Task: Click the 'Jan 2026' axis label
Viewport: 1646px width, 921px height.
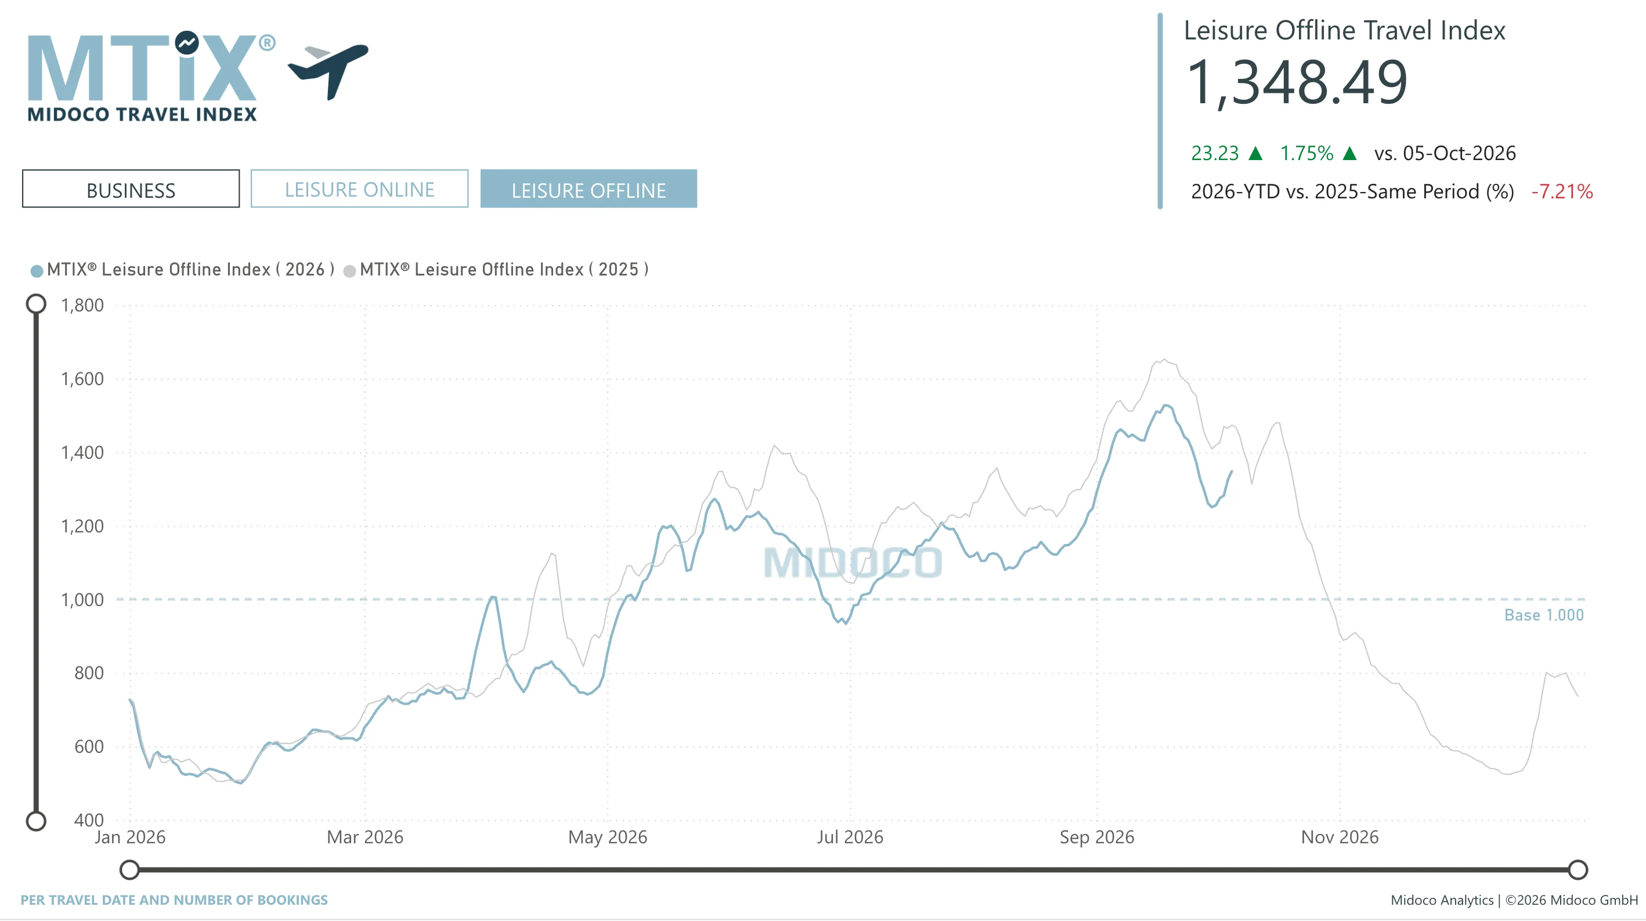Action: point(131,837)
